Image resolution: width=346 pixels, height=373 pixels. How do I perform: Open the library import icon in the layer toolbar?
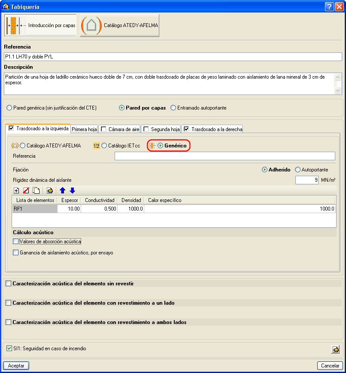pos(49,190)
